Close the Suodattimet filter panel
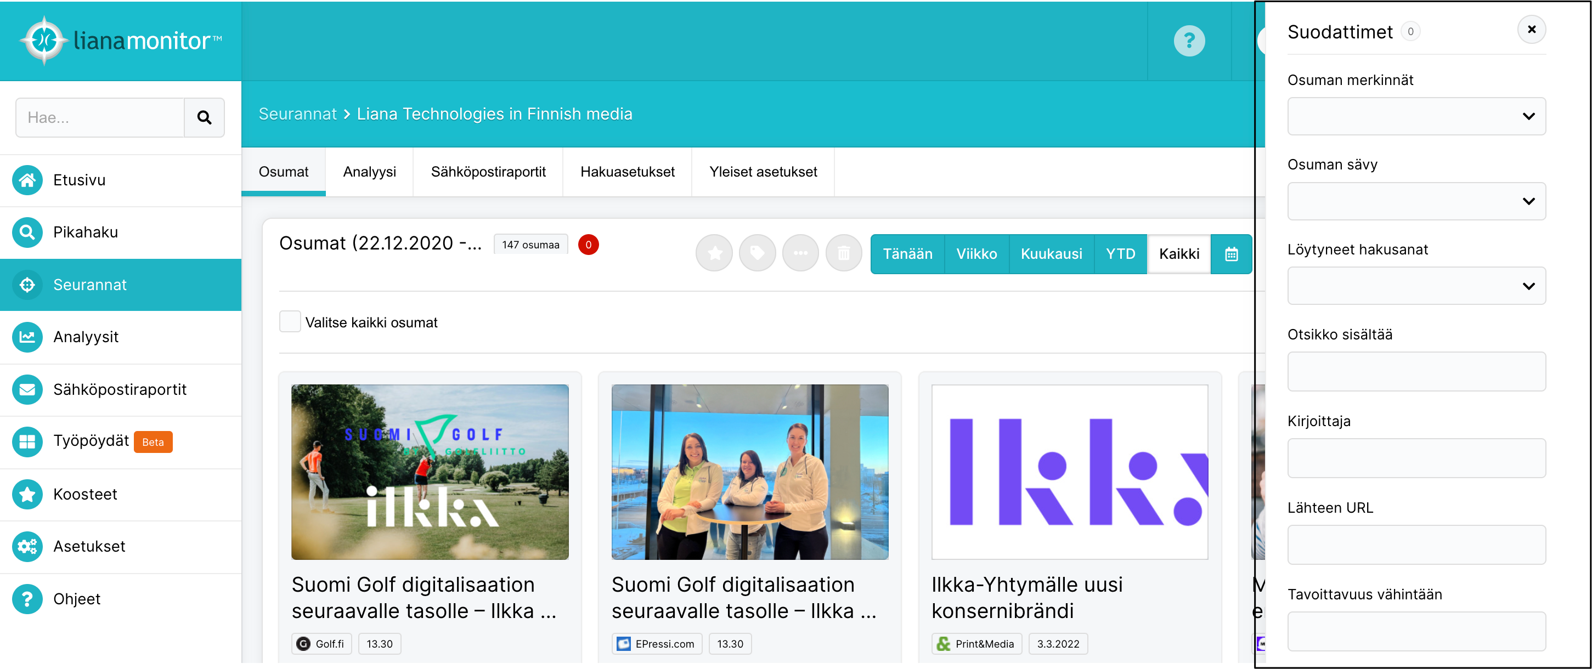Screen dimensions: 1592x669 1532,30
